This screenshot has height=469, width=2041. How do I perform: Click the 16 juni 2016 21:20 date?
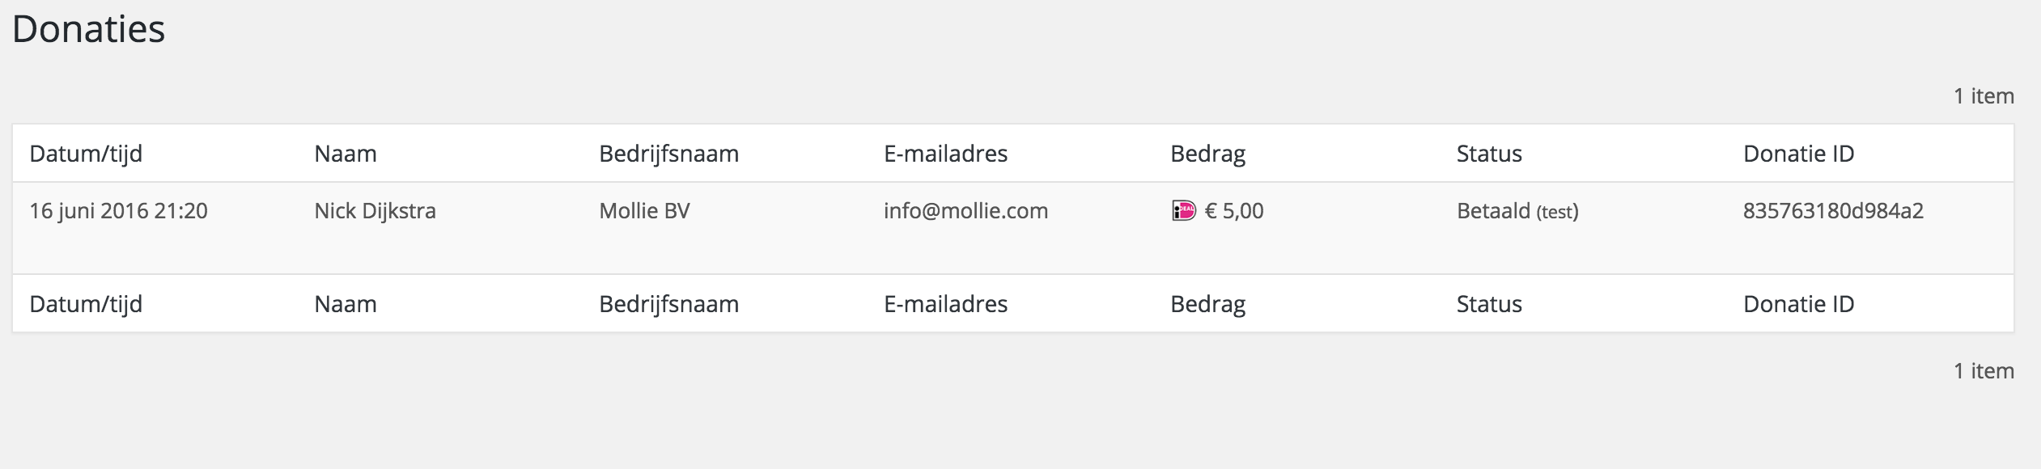(x=118, y=211)
